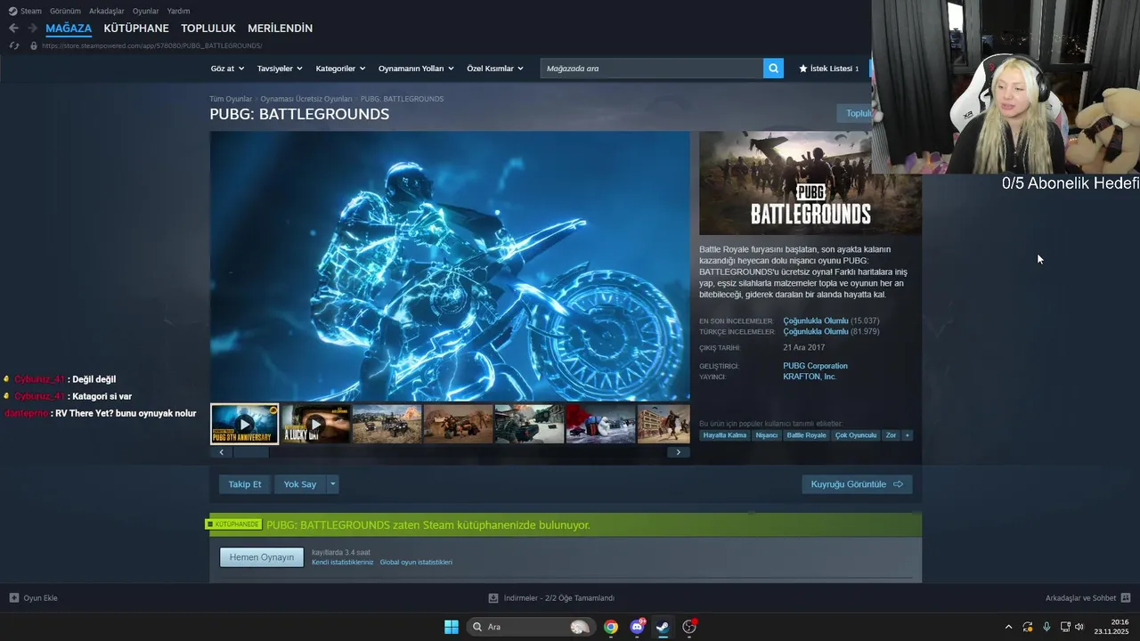Click the padlock icon beside the URL

coord(34,45)
